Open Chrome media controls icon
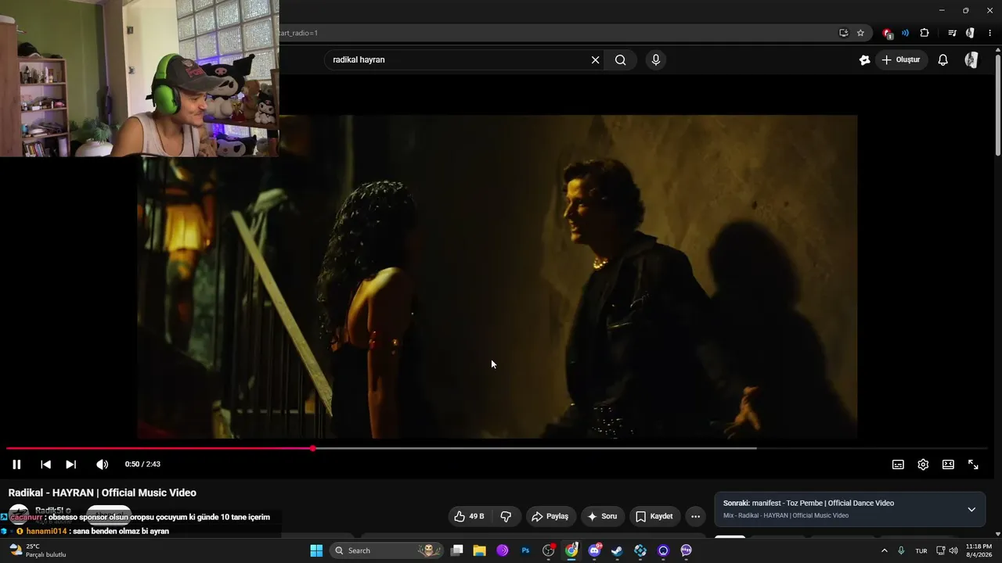1002x563 pixels. [x=952, y=33]
